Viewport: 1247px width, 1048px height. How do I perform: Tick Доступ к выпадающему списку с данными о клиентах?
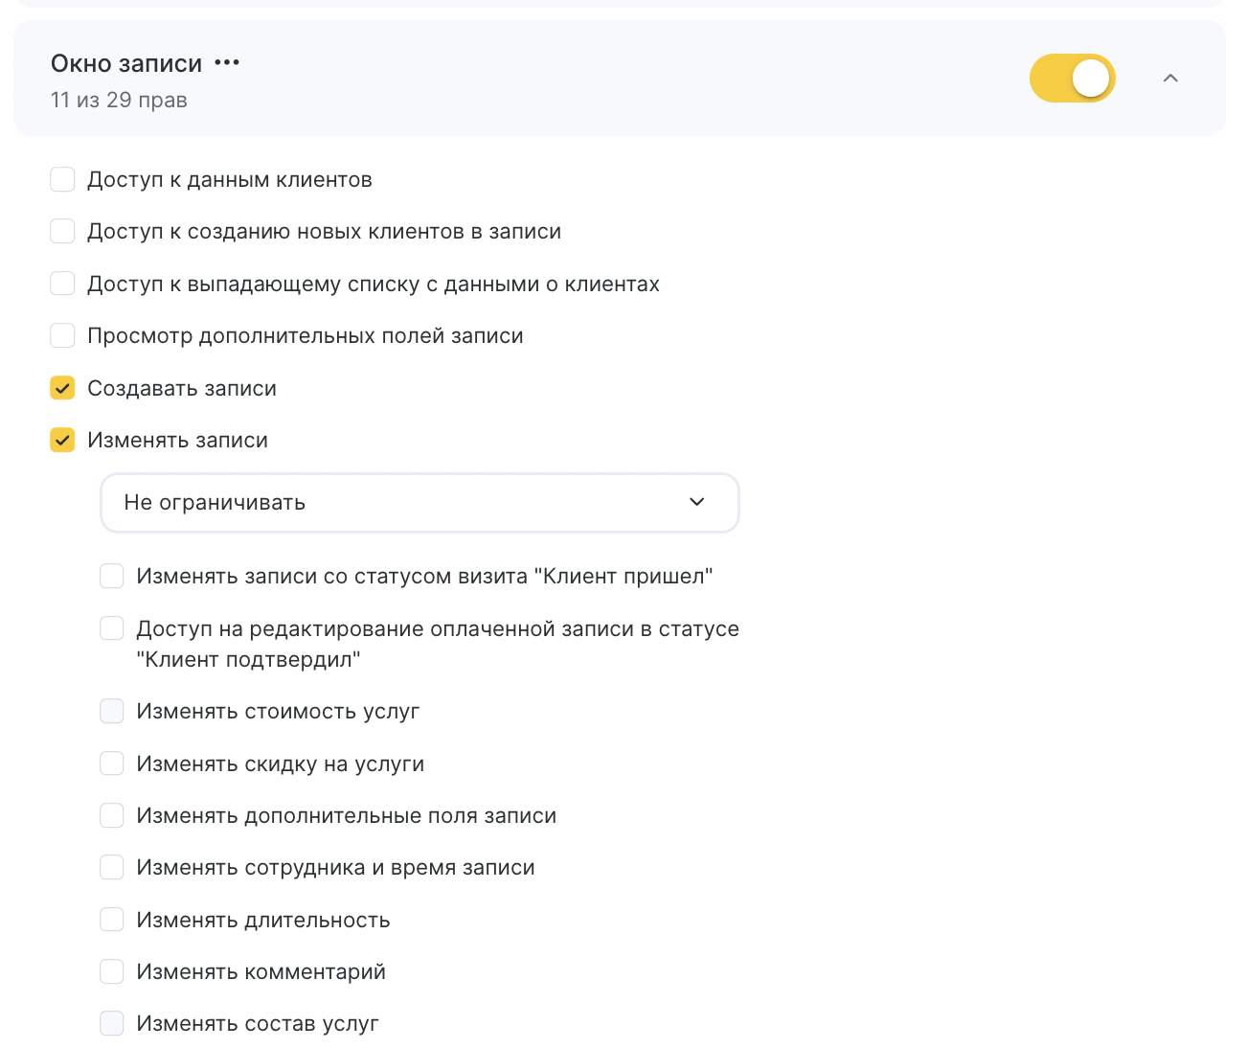click(x=62, y=285)
